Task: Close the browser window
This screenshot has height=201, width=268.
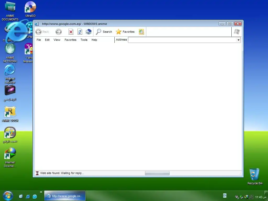Action: (x=238, y=24)
